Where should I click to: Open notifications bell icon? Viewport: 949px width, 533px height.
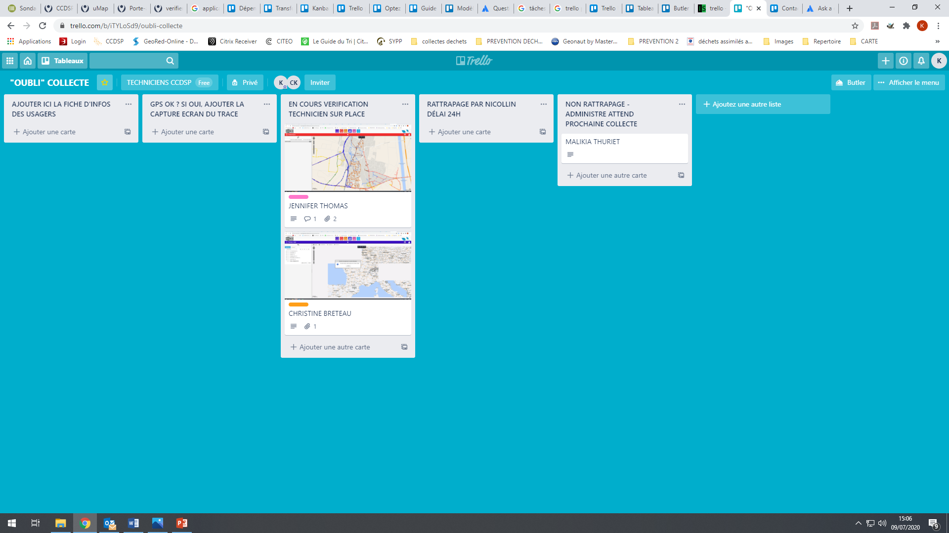click(x=921, y=61)
